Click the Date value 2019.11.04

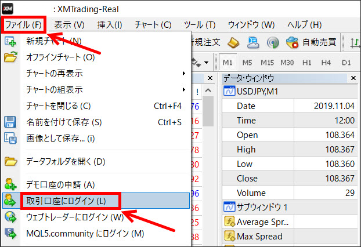pyautogui.click(x=334, y=106)
